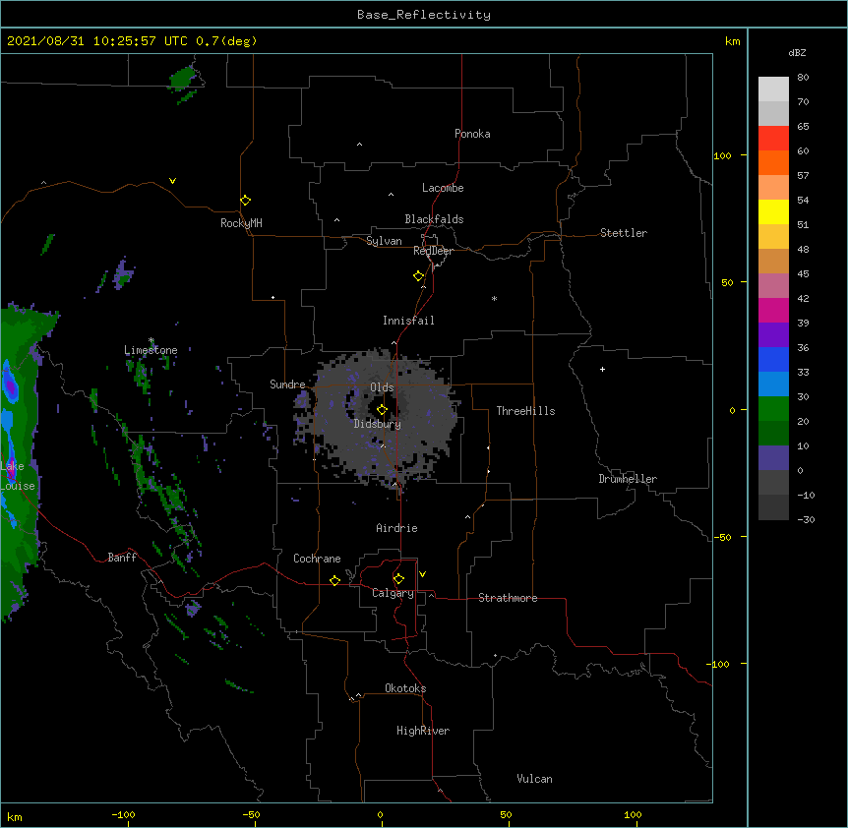This screenshot has height=828, width=848.
Task: Select the Sylvan label
Action: pyautogui.click(x=384, y=241)
